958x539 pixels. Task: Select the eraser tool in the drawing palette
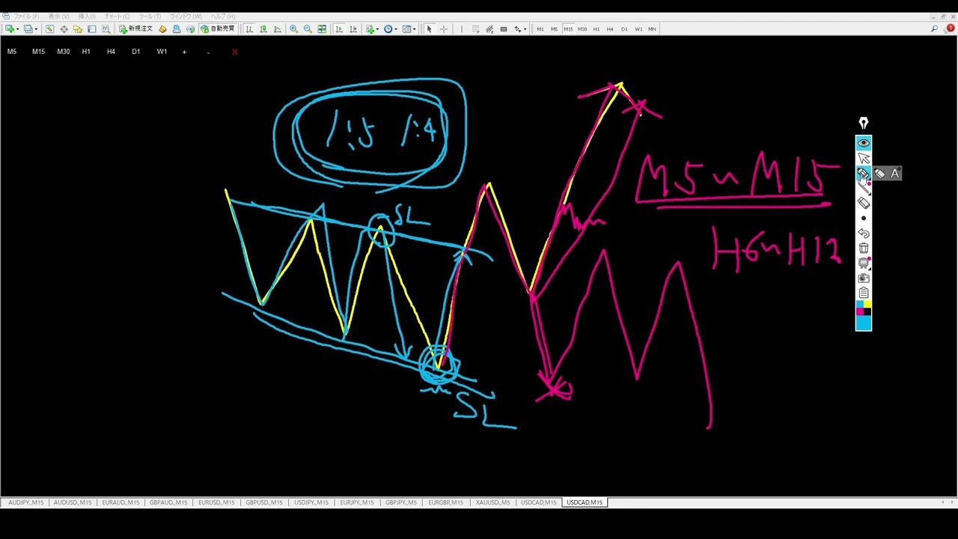click(x=864, y=203)
